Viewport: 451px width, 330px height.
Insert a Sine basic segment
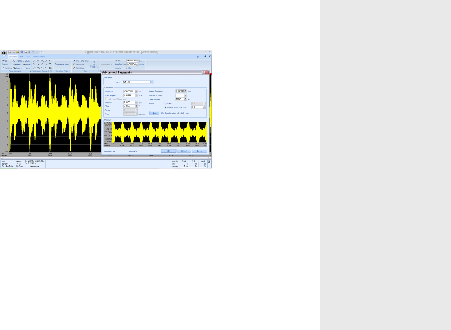pyautogui.click(x=5, y=64)
